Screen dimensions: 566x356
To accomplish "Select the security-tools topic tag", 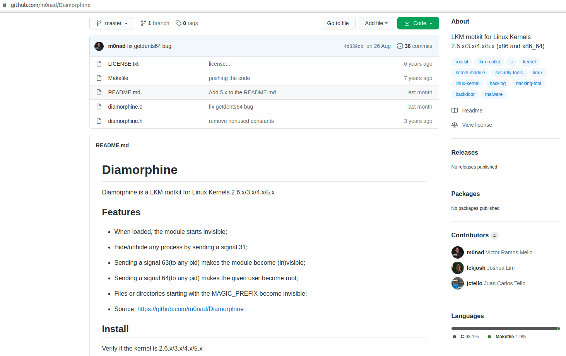I will pos(509,73).
